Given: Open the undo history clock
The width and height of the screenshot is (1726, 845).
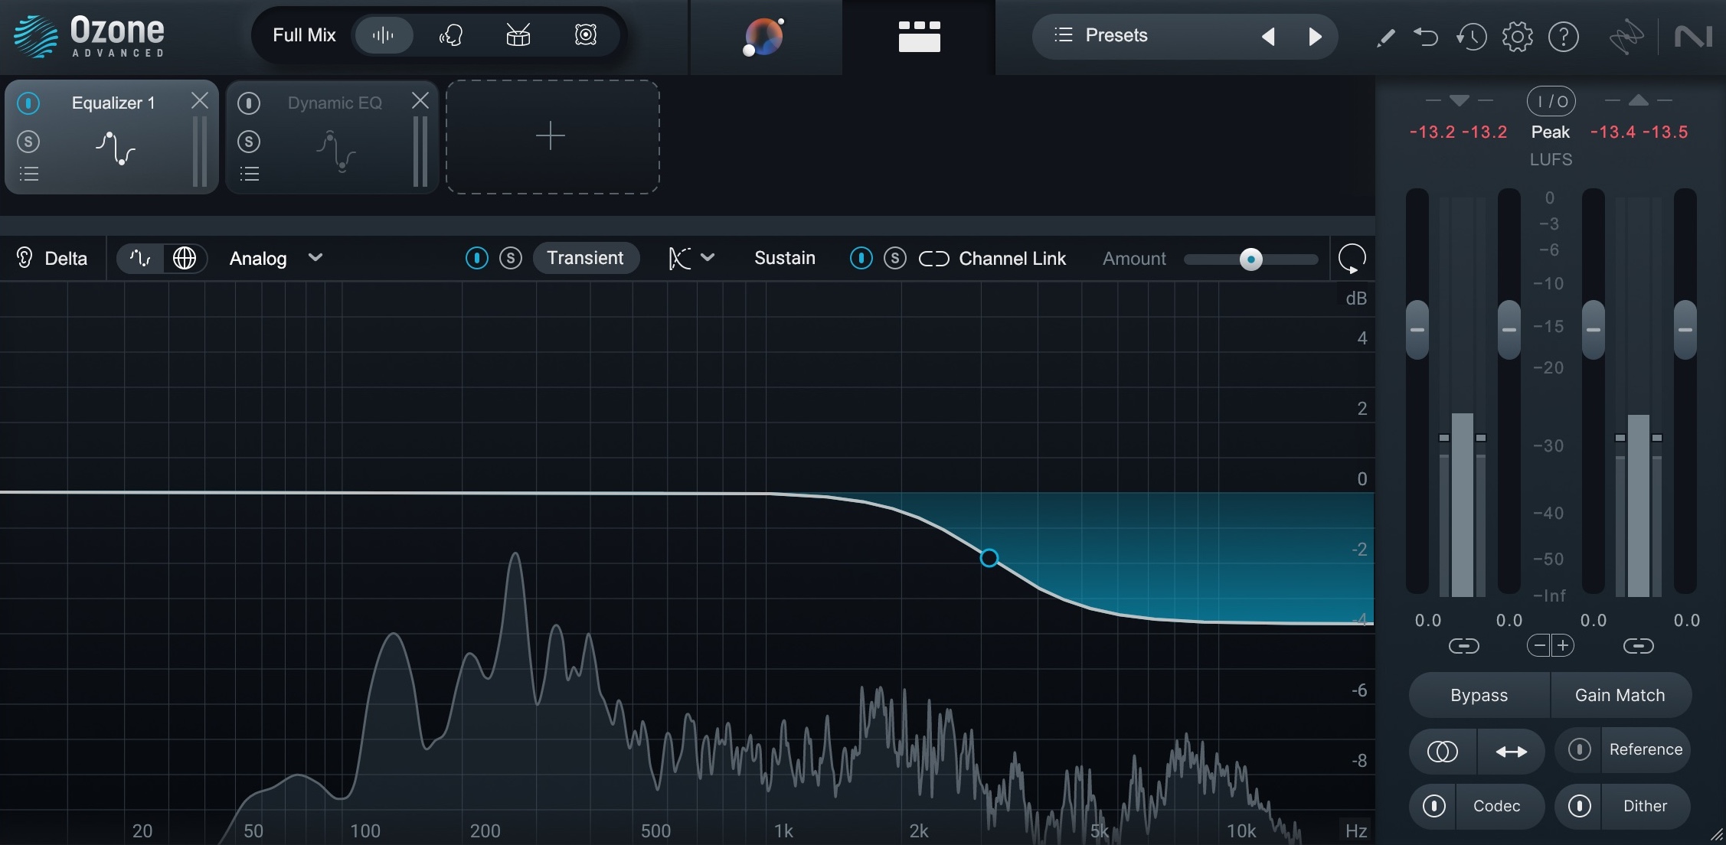Looking at the screenshot, I should coord(1471,37).
